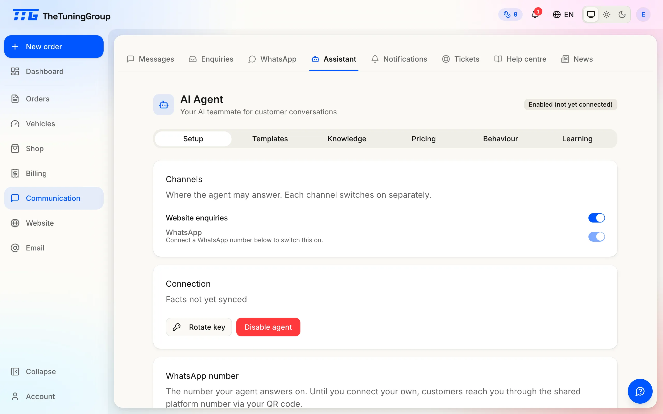This screenshot has height=414, width=663.
Task: Open Billing in the sidebar
Action: tap(54, 173)
